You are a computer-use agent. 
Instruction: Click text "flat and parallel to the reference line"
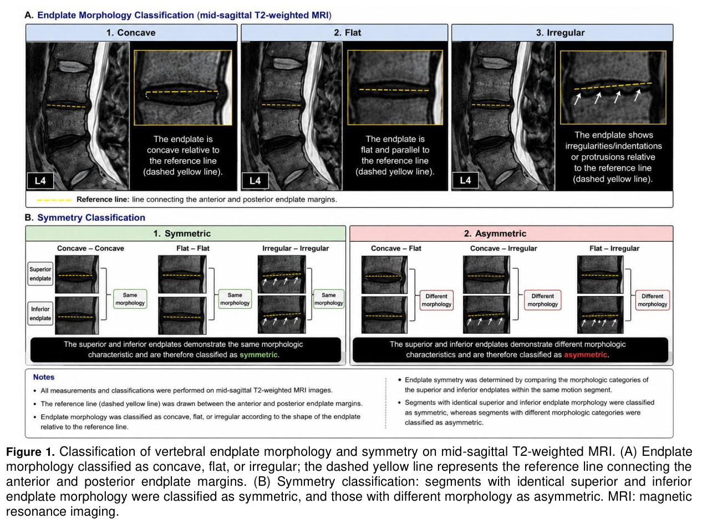[395, 155]
